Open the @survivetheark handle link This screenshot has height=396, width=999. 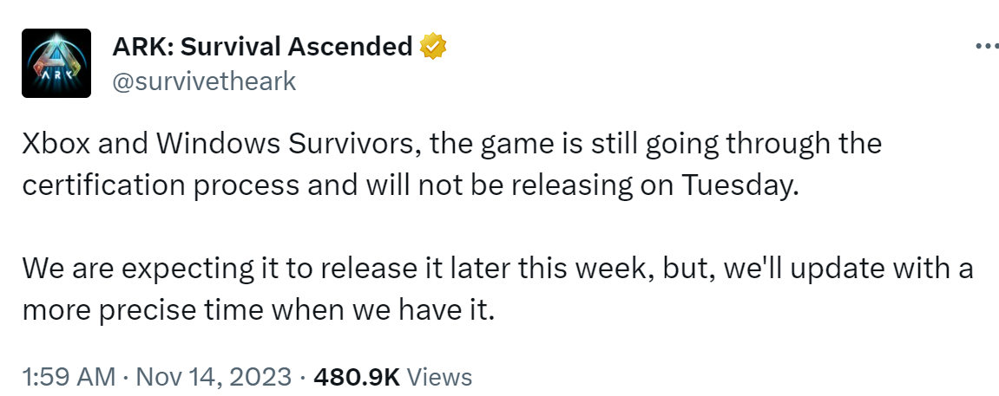(205, 81)
